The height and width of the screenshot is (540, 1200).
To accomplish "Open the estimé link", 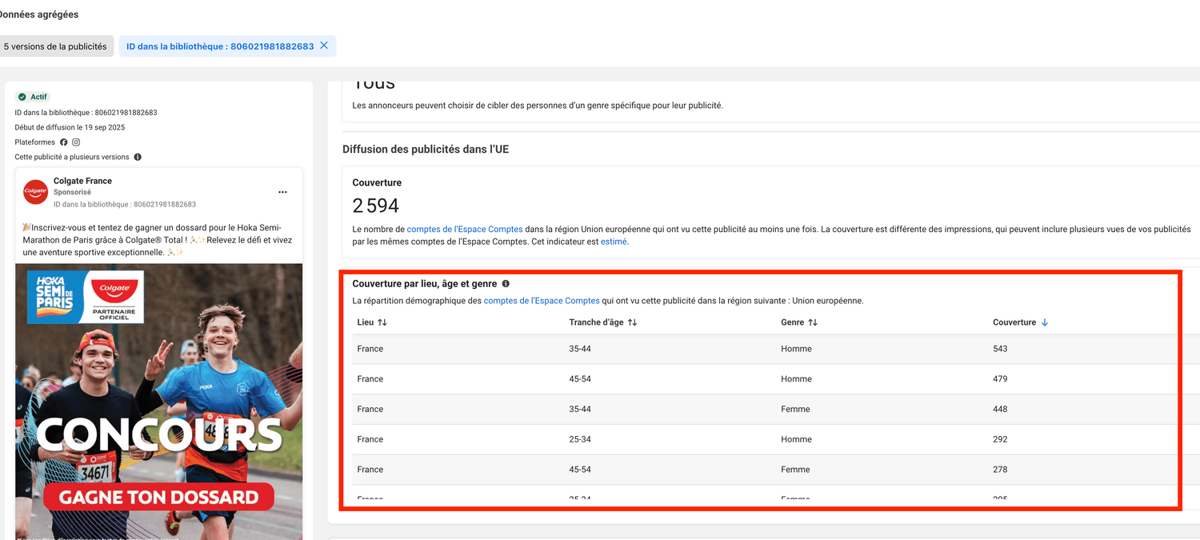I will (614, 242).
